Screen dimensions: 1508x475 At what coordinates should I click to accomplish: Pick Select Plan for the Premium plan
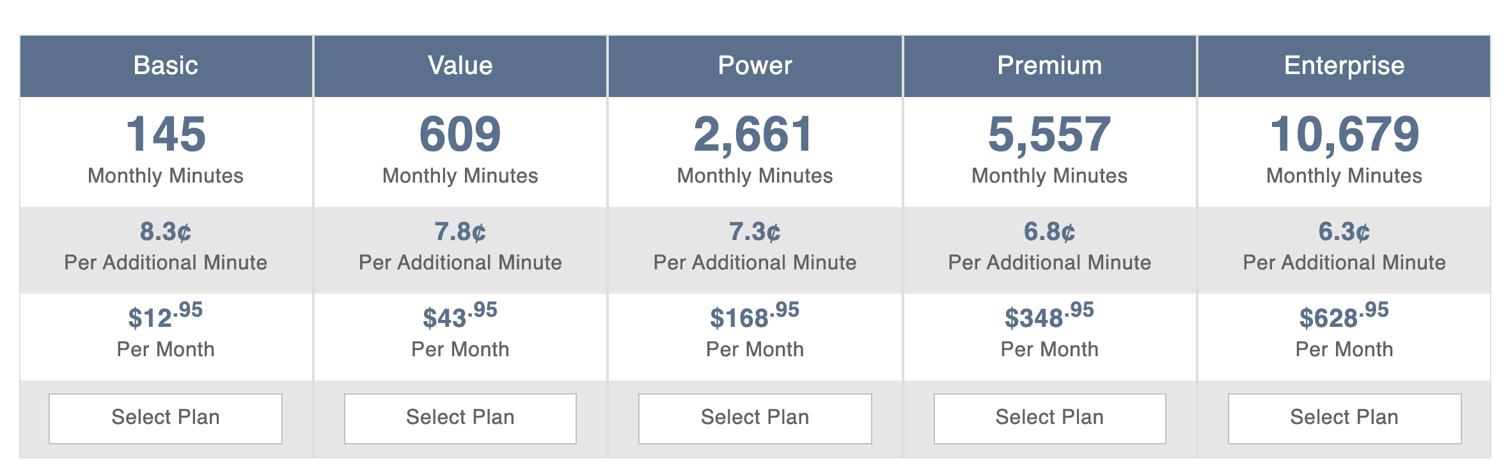click(x=1049, y=418)
